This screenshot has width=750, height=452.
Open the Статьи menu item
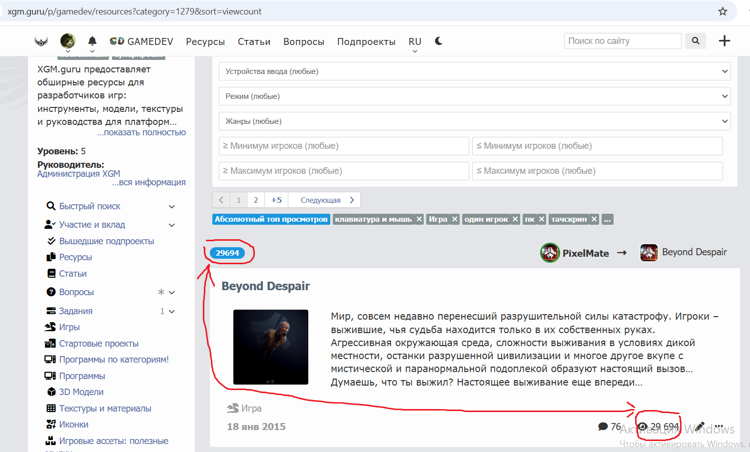(x=254, y=41)
